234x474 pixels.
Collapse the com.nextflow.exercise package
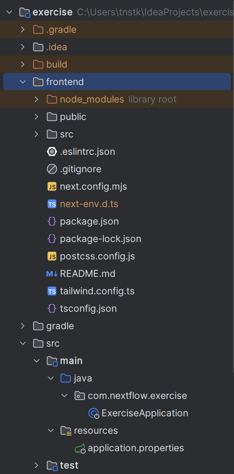pyautogui.click(x=64, y=396)
